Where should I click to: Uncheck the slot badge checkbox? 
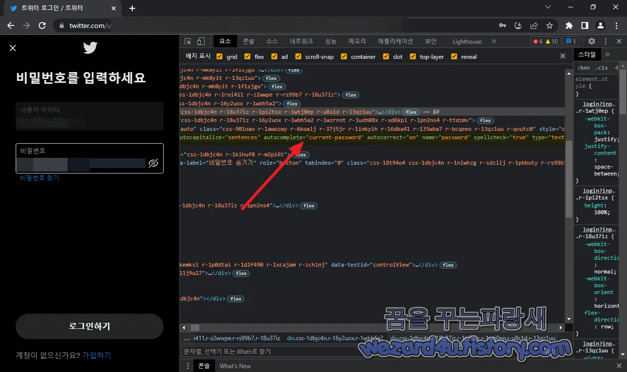tap(386, 56)
